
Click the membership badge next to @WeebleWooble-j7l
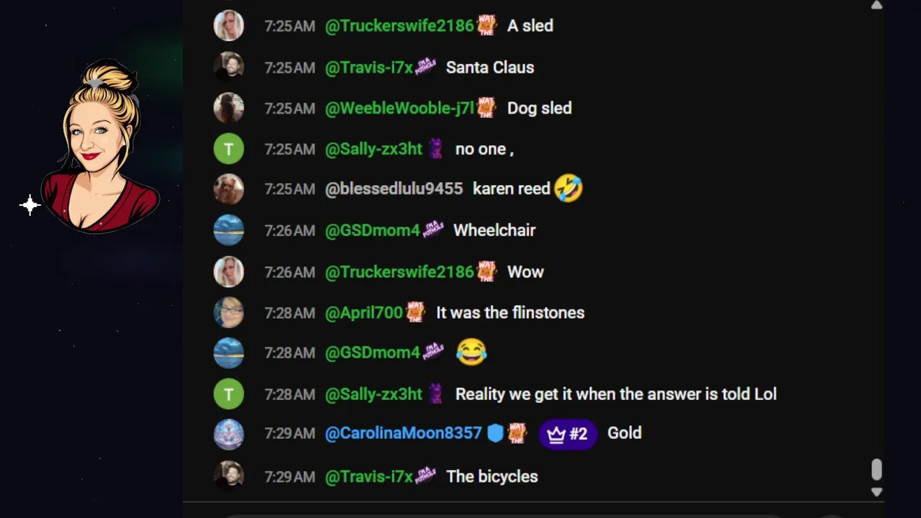487,108
